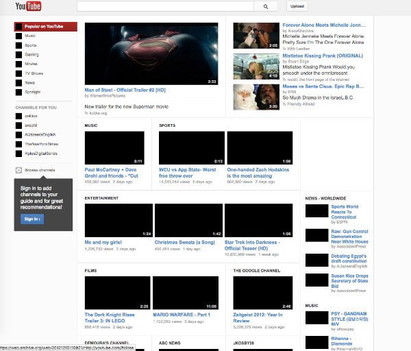Click the search magnifier button
Image resolution: width=411 pixels, height=351 pixels.
[264, 6]
